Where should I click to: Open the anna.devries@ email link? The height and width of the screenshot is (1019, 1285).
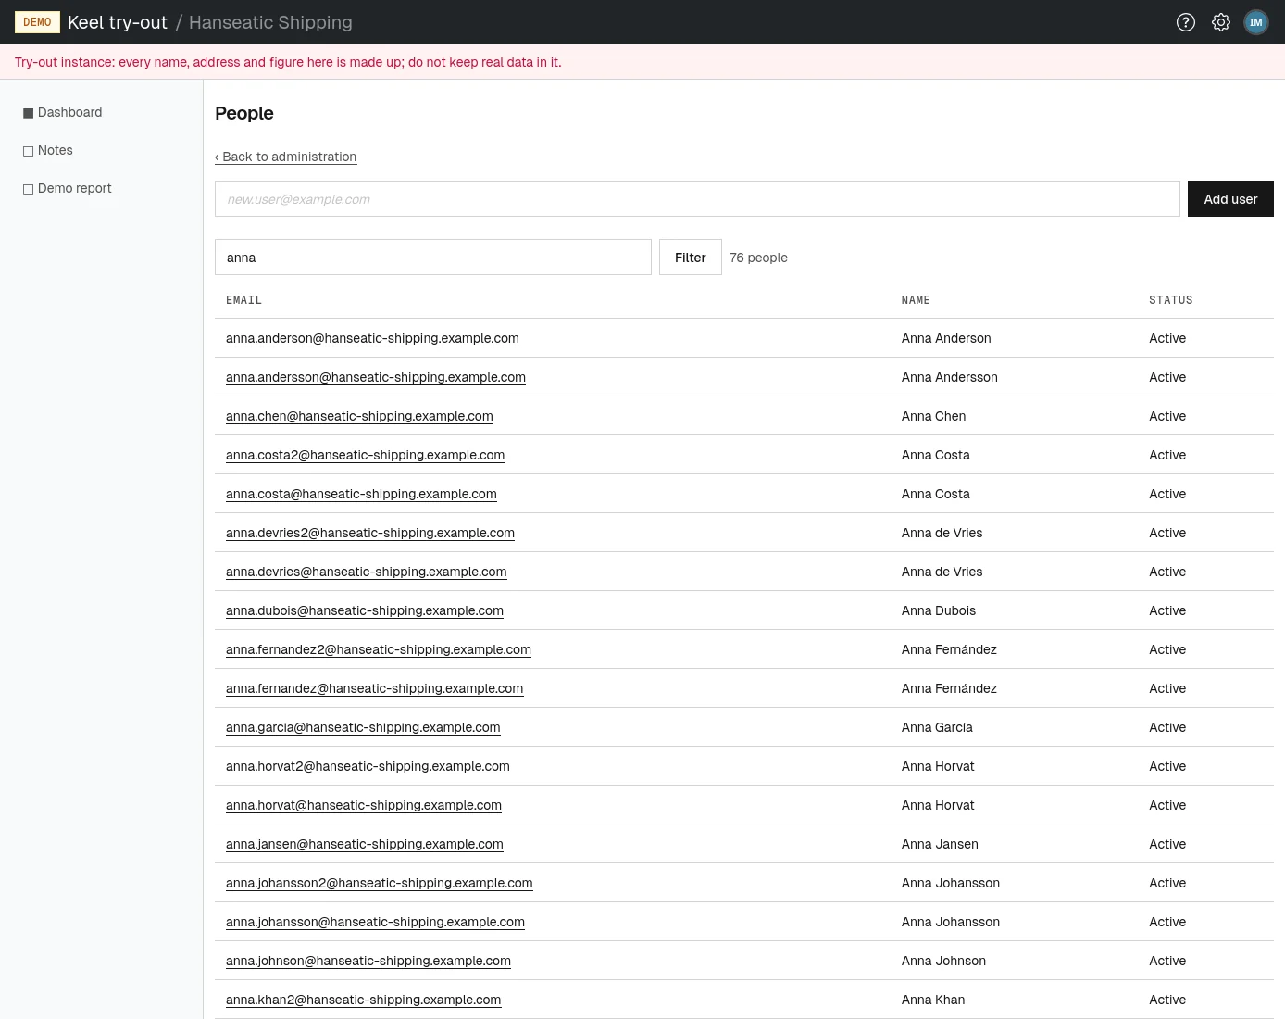pyautogui.click(x=367, y=572)
